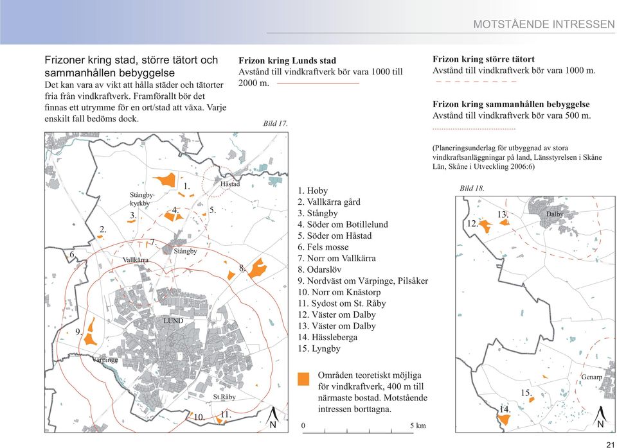The image size is (617, 448).
Task: Select "5. Söder om Håstad" in the list
Action: (335, 236)
